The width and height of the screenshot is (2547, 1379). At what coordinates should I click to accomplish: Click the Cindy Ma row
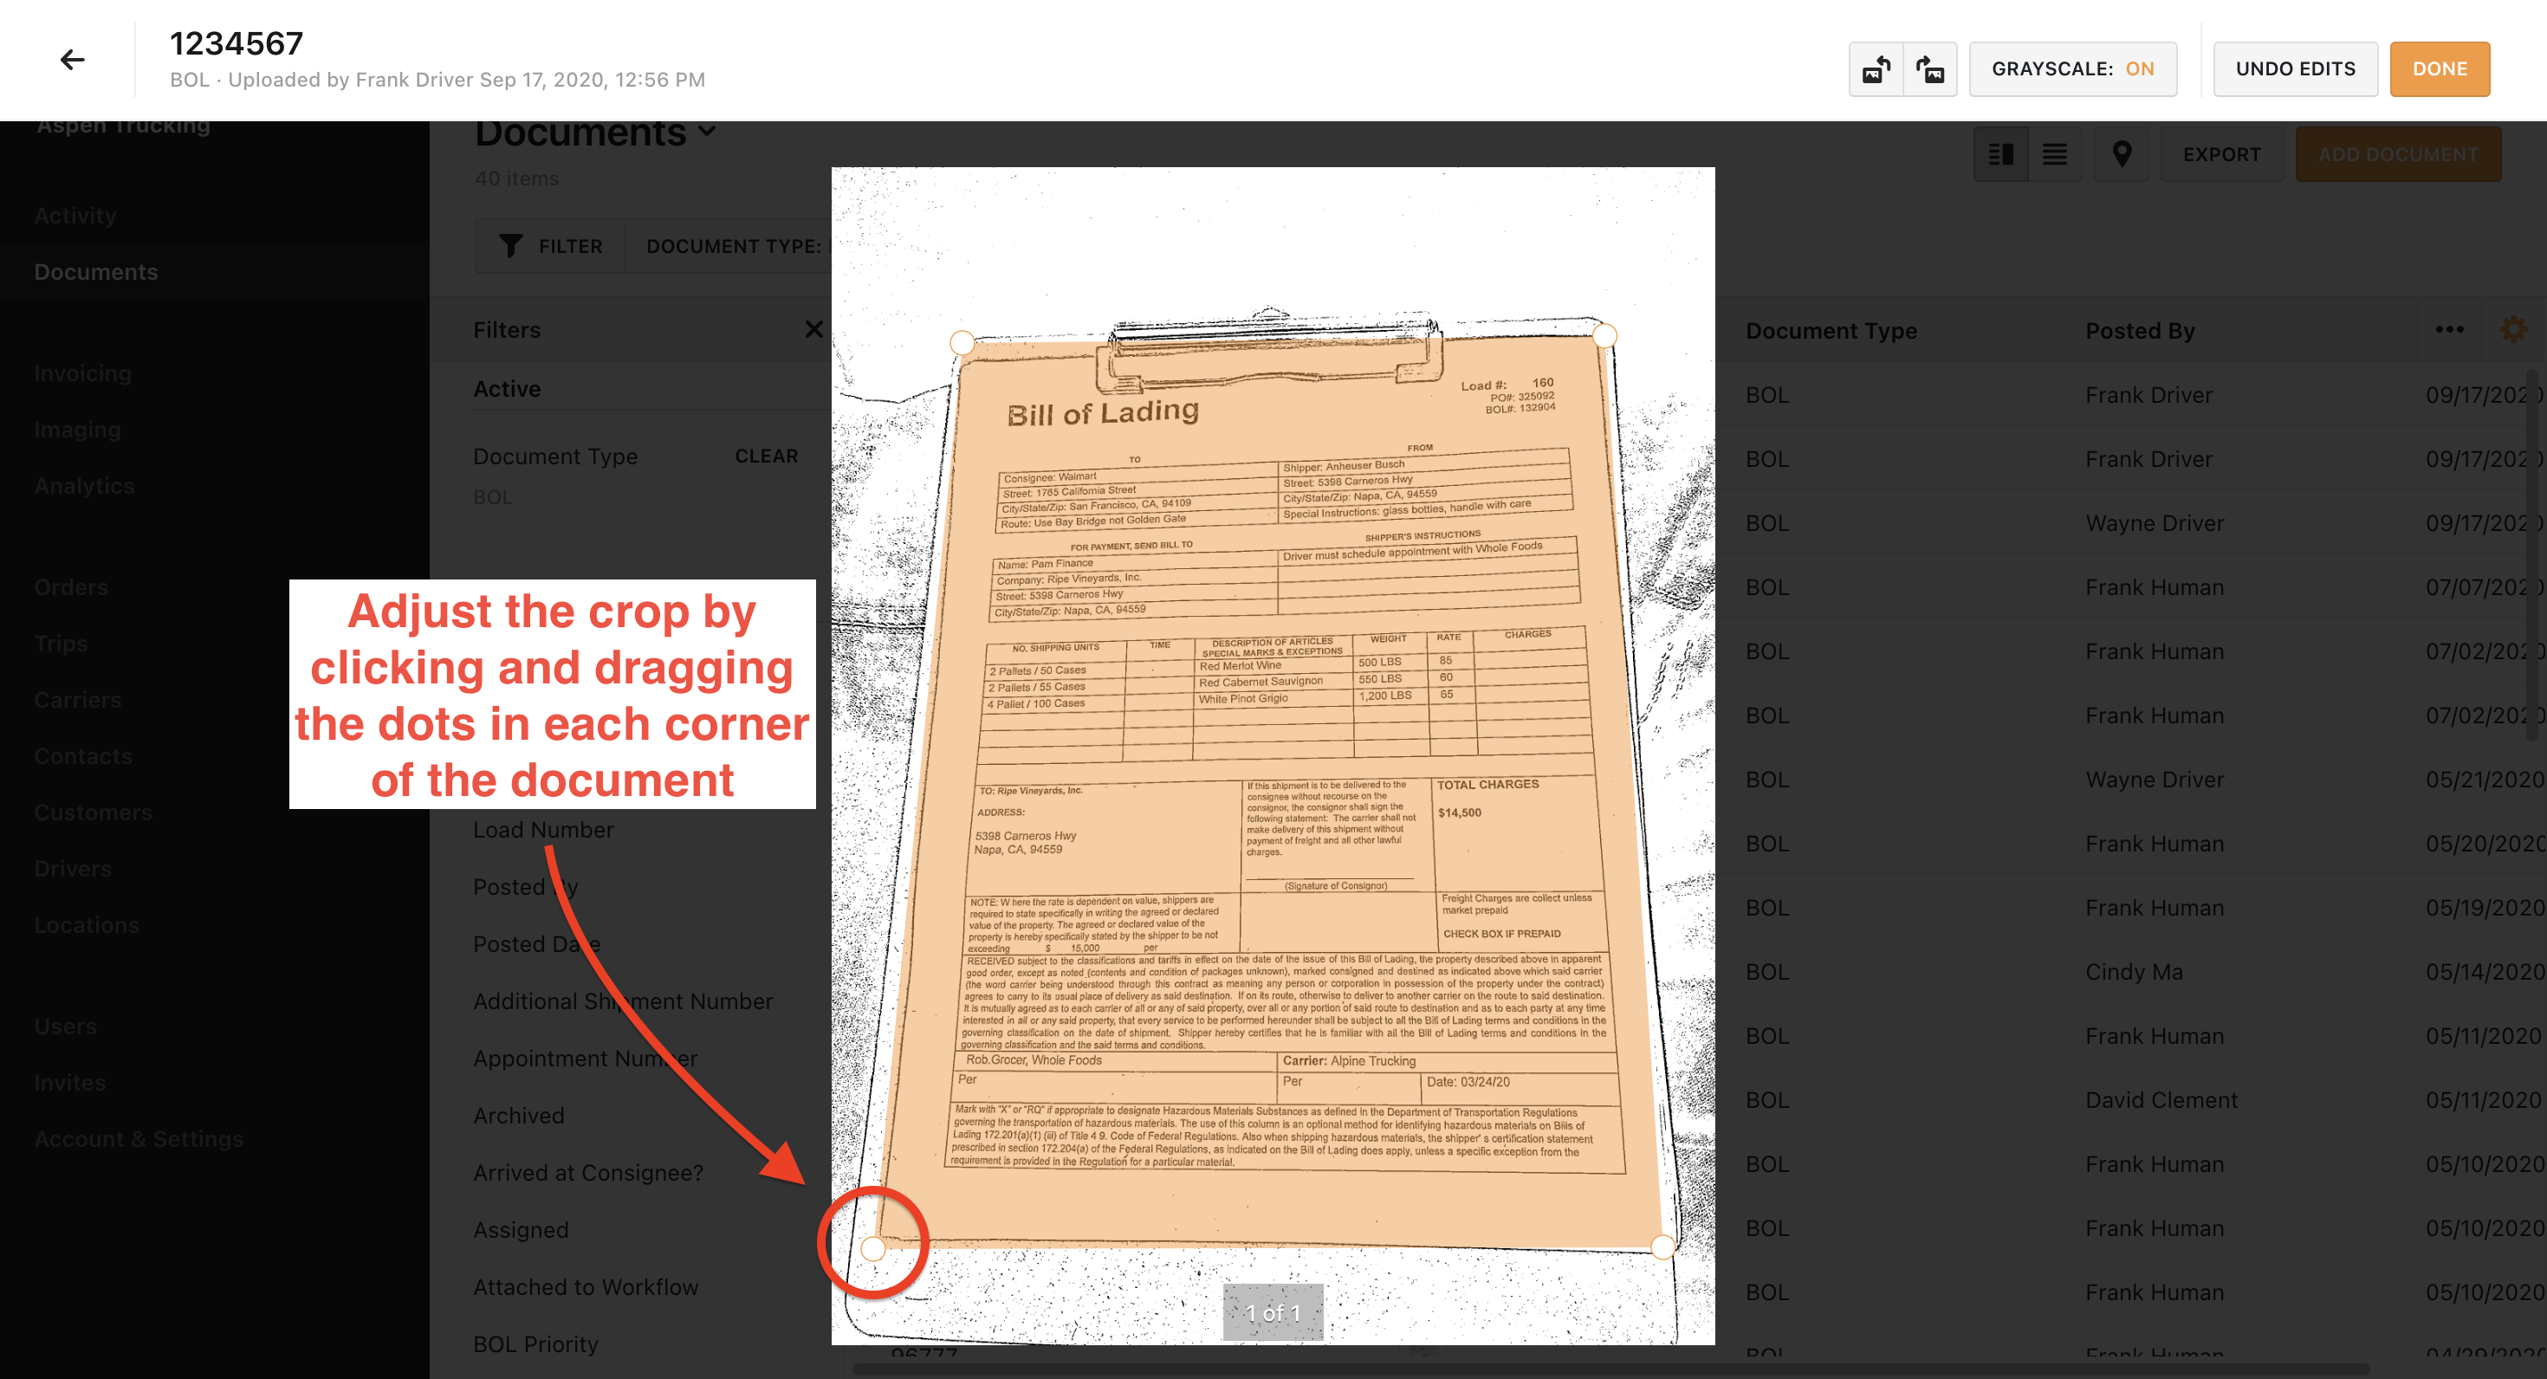pyautogui.click(x=2131, y=972)
